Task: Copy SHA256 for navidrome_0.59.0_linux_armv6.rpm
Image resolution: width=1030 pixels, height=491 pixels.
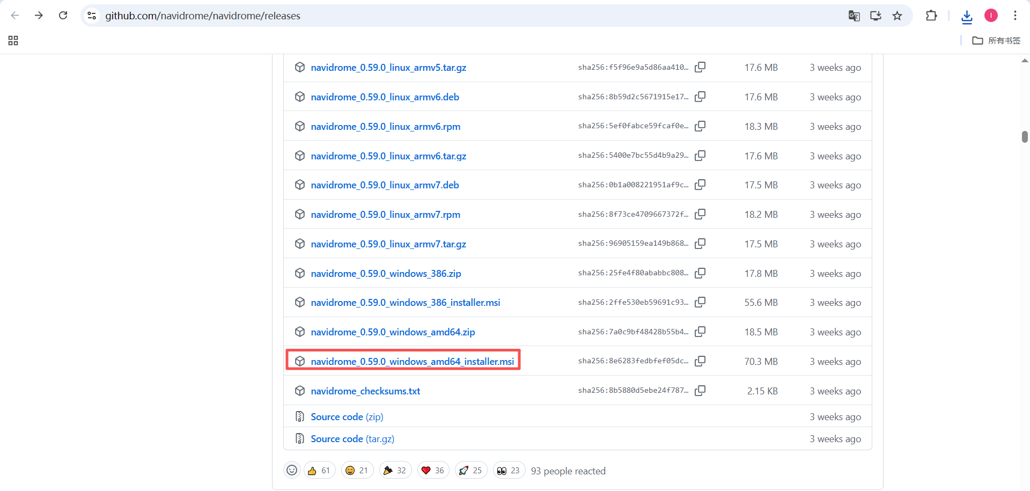Action: click(700, 127)
